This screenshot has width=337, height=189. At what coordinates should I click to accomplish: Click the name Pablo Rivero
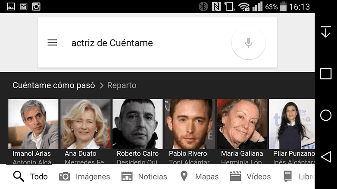click(188, 153)
